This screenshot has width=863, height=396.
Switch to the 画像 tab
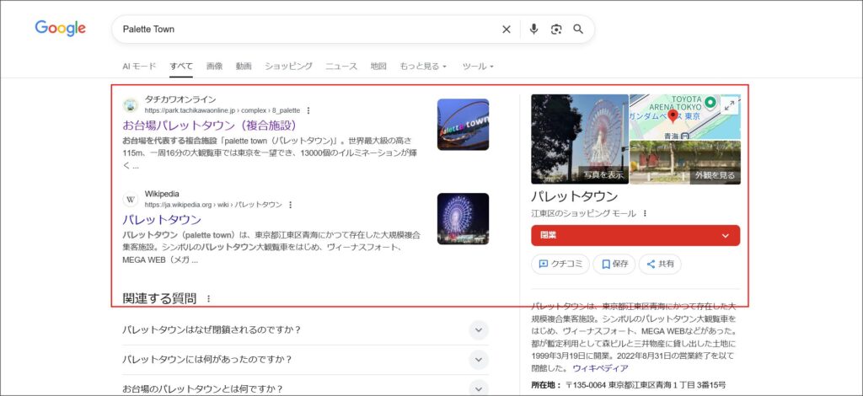214,66
